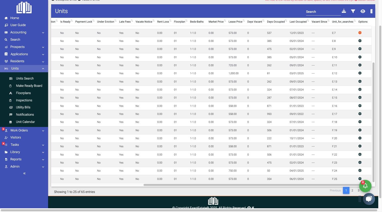Click the Search field in Units header
Image resolution: width=382 pixels, height=212 pixels.
pos(323,12)
